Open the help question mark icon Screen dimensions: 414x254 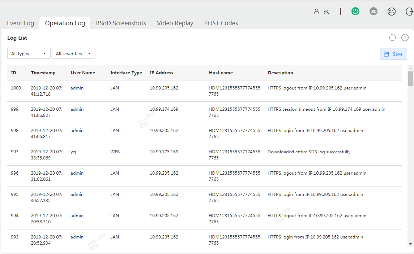tap(405, 38)
